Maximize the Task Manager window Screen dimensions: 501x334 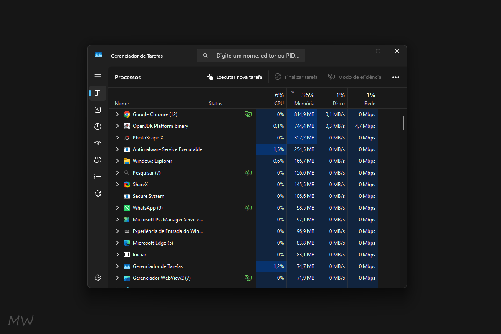coord(378,51)
